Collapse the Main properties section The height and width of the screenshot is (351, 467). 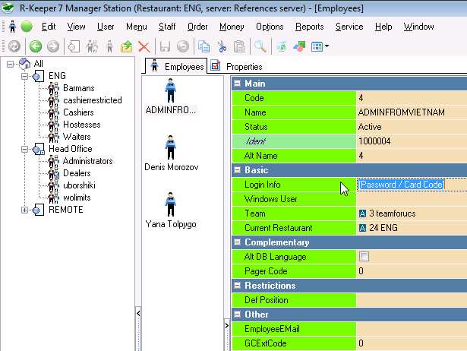[x=238, y=84]
